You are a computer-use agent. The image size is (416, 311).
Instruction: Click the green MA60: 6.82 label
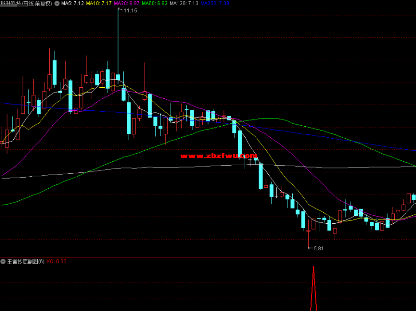(155, 3)
